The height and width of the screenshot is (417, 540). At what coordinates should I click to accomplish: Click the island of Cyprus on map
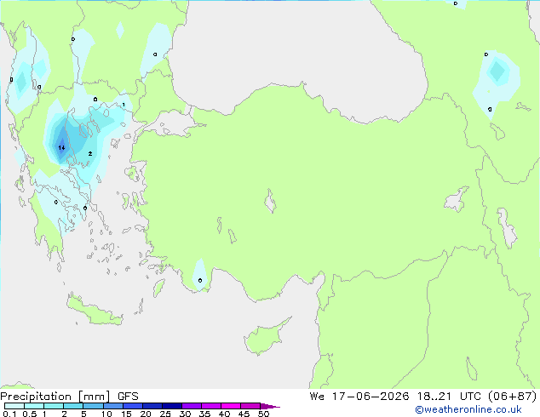[265, 338]
